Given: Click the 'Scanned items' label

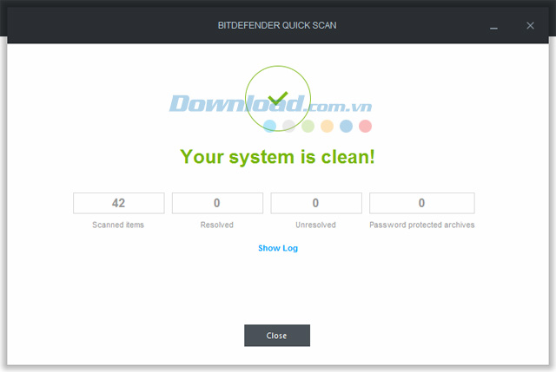Looking at the screenshot, I should tap(118, 225).
